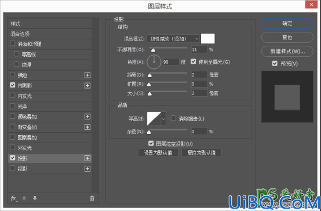Click 距离 value field
This screenshot has width=321, height=211.
click(x=199, y=75)
